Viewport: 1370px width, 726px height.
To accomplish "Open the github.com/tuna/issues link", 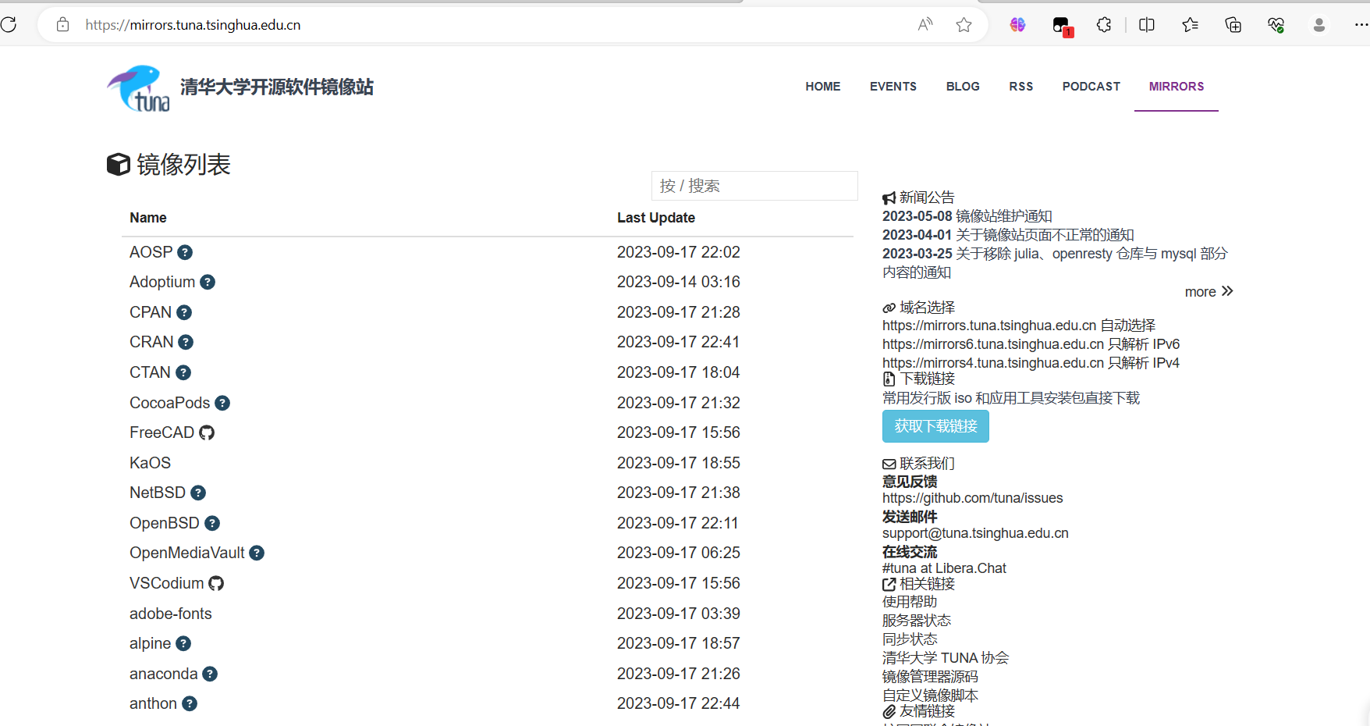I will pos(972,498).
